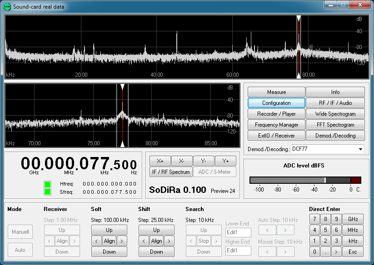The height and width of the screenshot is (265, 374).
Task: Click the Soft step left arrow button
Action: (96, 241)
